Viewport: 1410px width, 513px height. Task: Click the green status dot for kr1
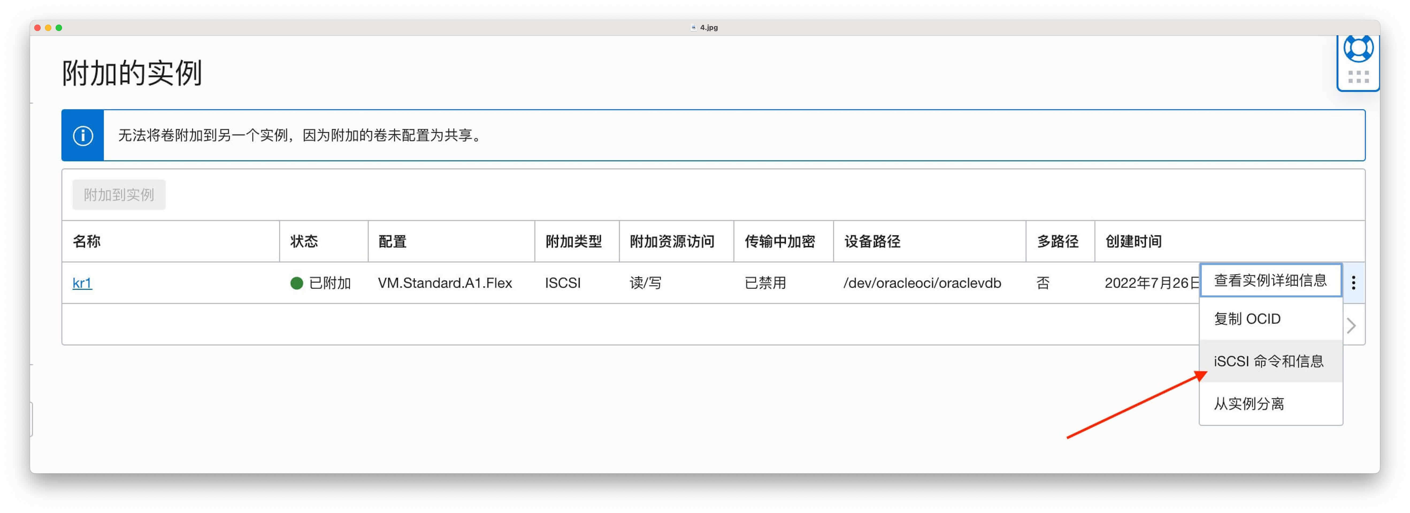pos(297,283)
